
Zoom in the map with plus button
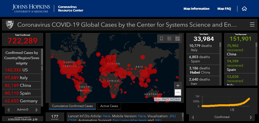tap(178, 86)
